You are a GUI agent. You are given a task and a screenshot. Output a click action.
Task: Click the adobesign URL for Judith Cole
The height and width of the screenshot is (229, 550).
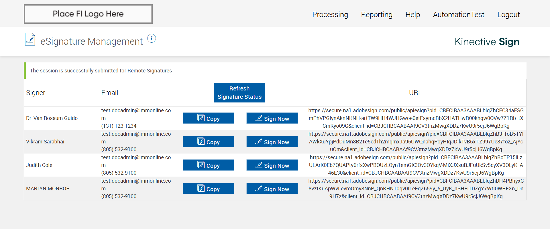(x=416, y=165)
